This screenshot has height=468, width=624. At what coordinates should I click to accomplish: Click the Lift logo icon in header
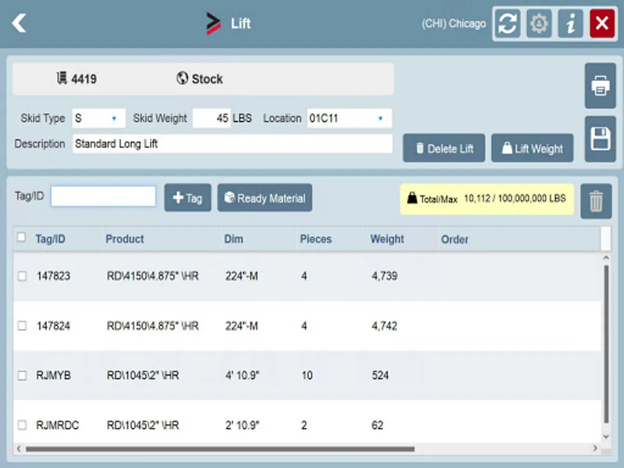coord(214,24)
